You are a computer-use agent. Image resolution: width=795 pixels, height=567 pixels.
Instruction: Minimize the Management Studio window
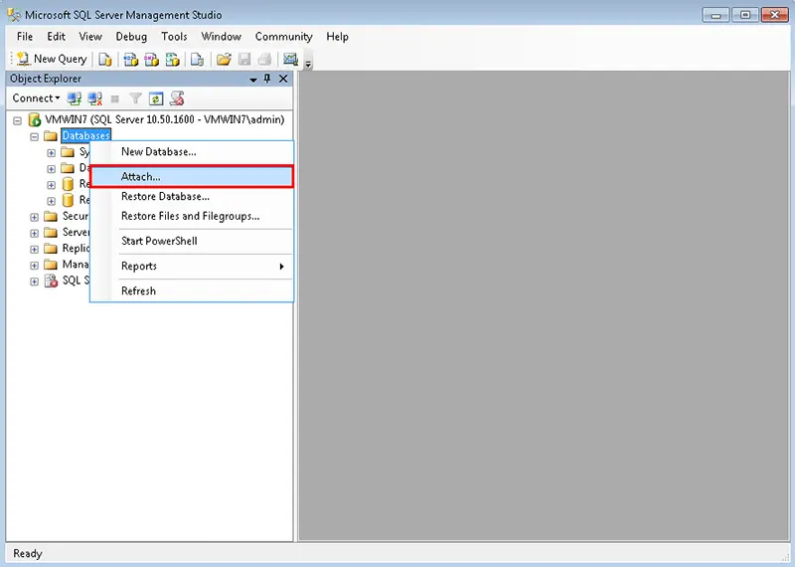[715, 15]
